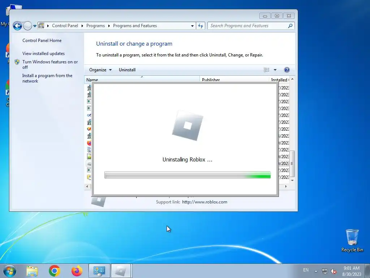Click the Back navigation arrow in Control Panel

17,26
